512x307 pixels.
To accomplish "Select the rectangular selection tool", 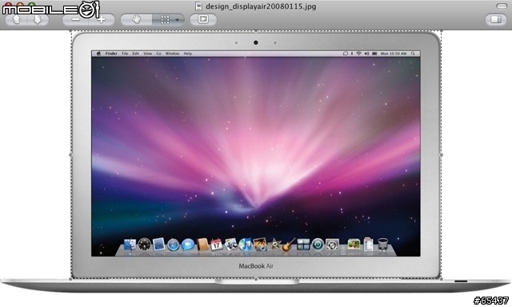I will click(x=166, y=19).
